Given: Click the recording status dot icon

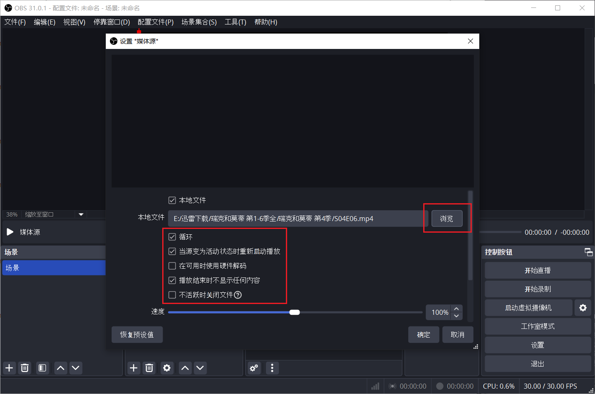Looking at the screenshot, I should tap(440, 386).
